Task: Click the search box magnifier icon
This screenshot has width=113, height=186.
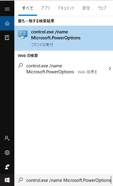Action: [x=20, y=180]
